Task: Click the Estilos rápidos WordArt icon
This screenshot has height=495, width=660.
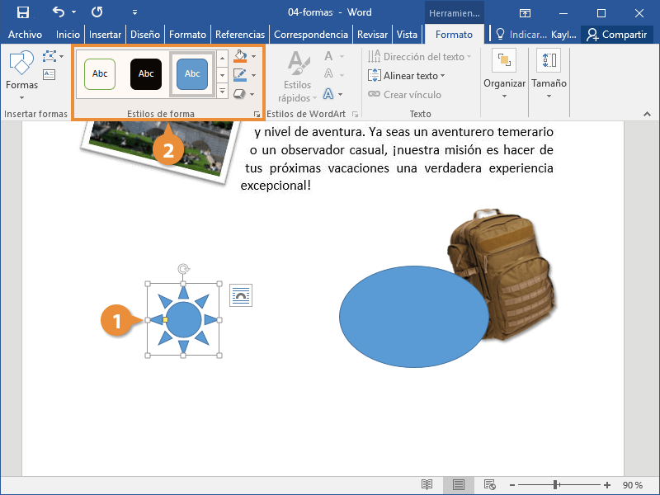Action: (x=298, y=76)
